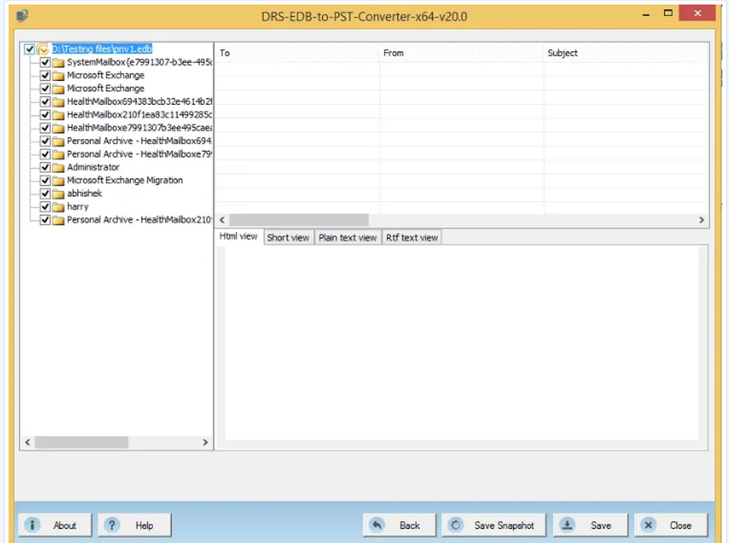Click folder icon next to Administrator

point(58,168)
